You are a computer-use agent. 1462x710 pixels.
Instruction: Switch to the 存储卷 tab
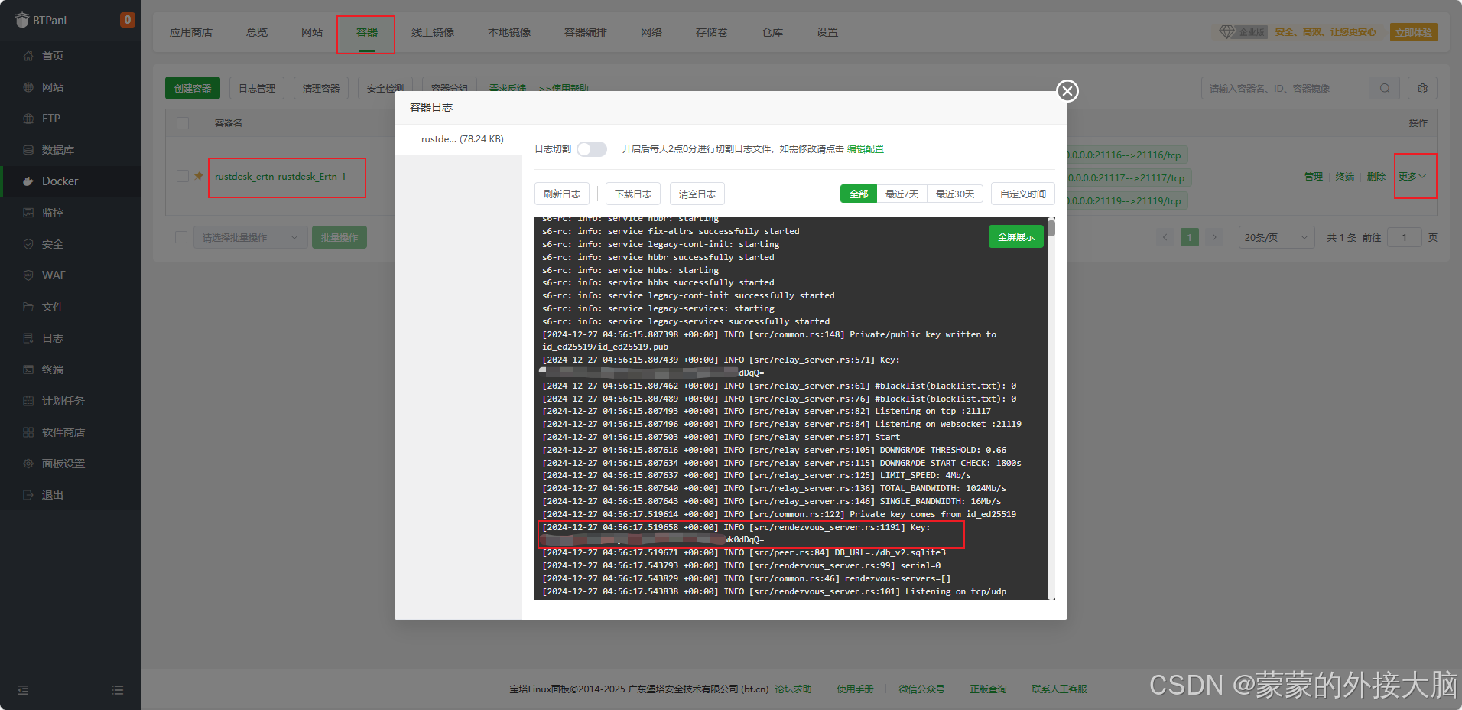tap(712, 32)
